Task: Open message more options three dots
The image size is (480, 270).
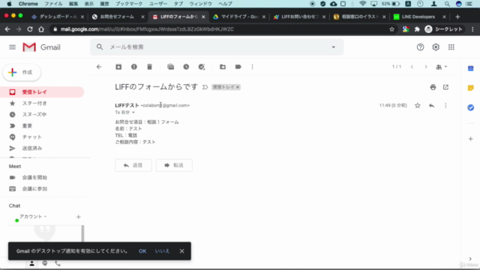Action: 445,106
